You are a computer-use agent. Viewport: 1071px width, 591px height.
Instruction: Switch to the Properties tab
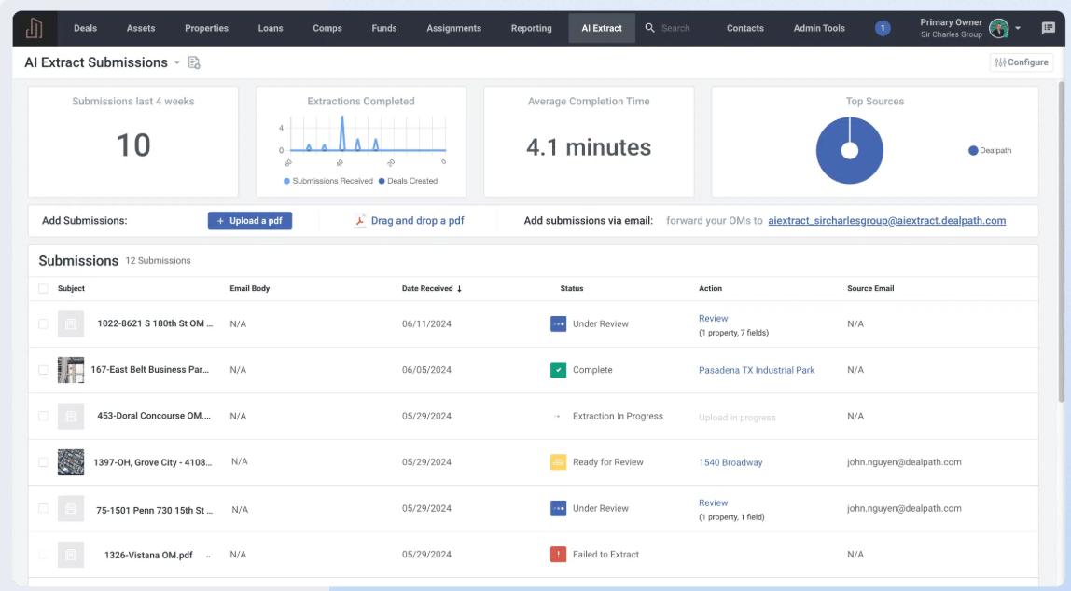(206, 28)
